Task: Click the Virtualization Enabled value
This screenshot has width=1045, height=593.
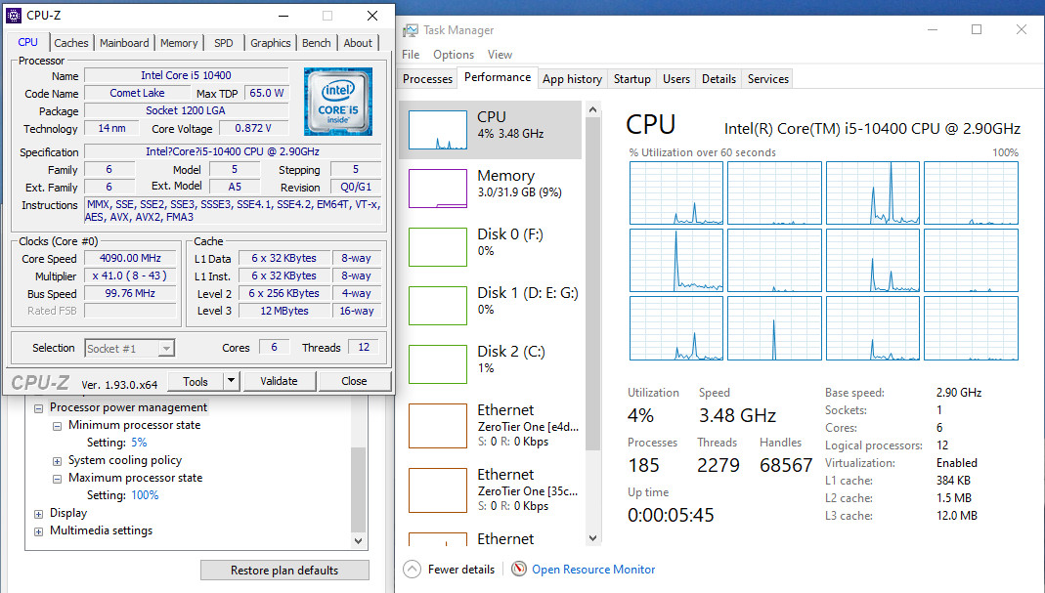Action: (x=957, y=463)
